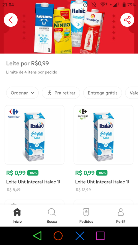Viewport: 138px width, 245px height.
Task: Open the Início home tab
Action: pyautogui.click(x=17, y=216)
